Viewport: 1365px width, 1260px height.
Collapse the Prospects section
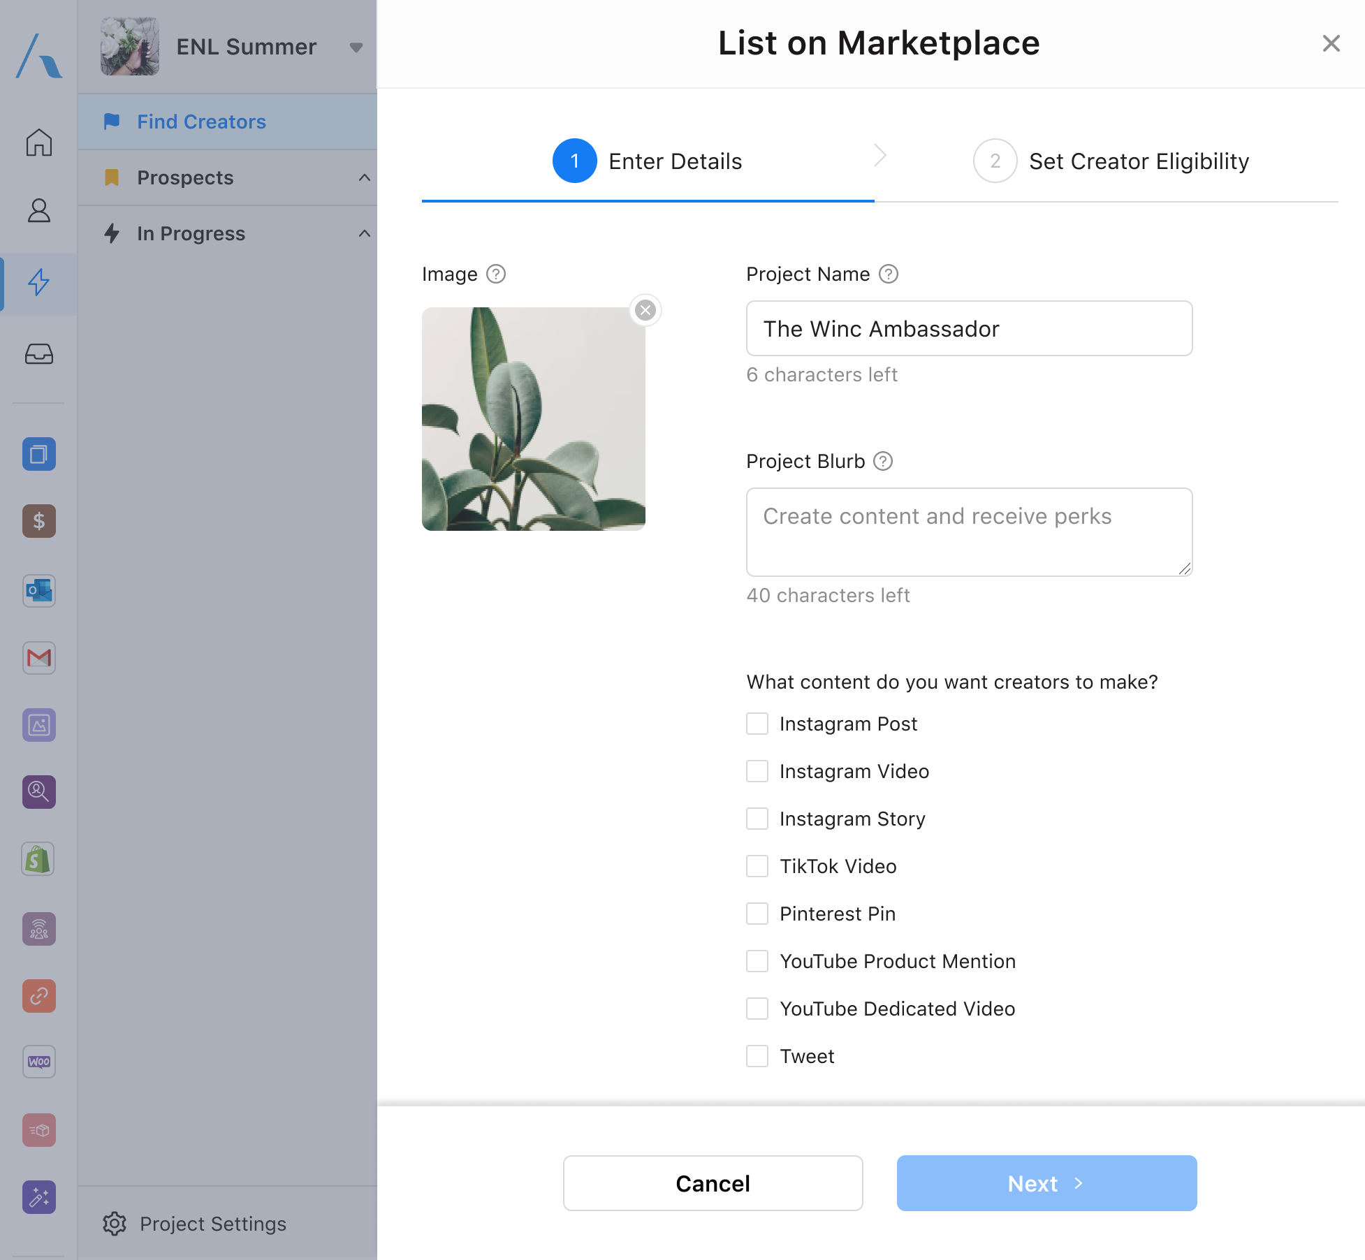[364, 177]
